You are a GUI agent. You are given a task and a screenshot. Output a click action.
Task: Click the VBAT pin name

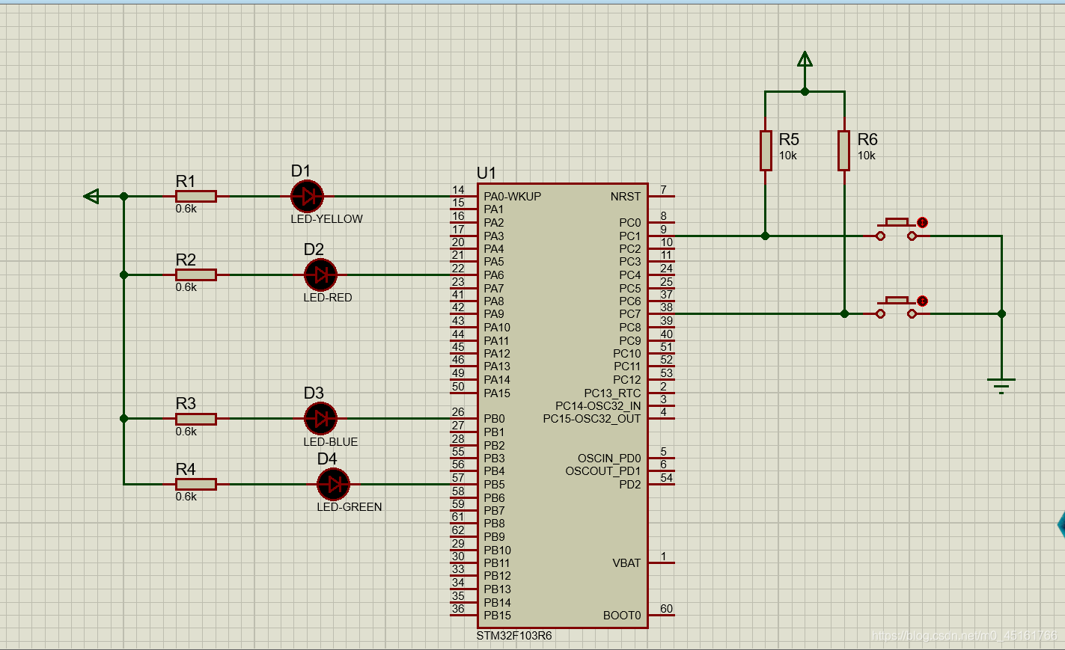coord(626,563)
